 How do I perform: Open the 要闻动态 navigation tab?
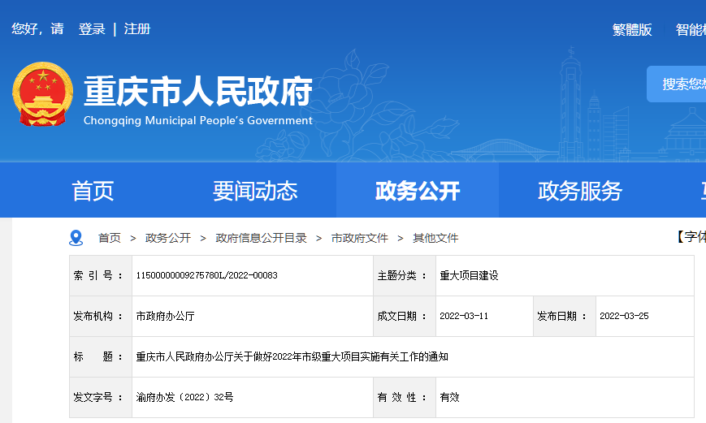click(x=255, y=191)
